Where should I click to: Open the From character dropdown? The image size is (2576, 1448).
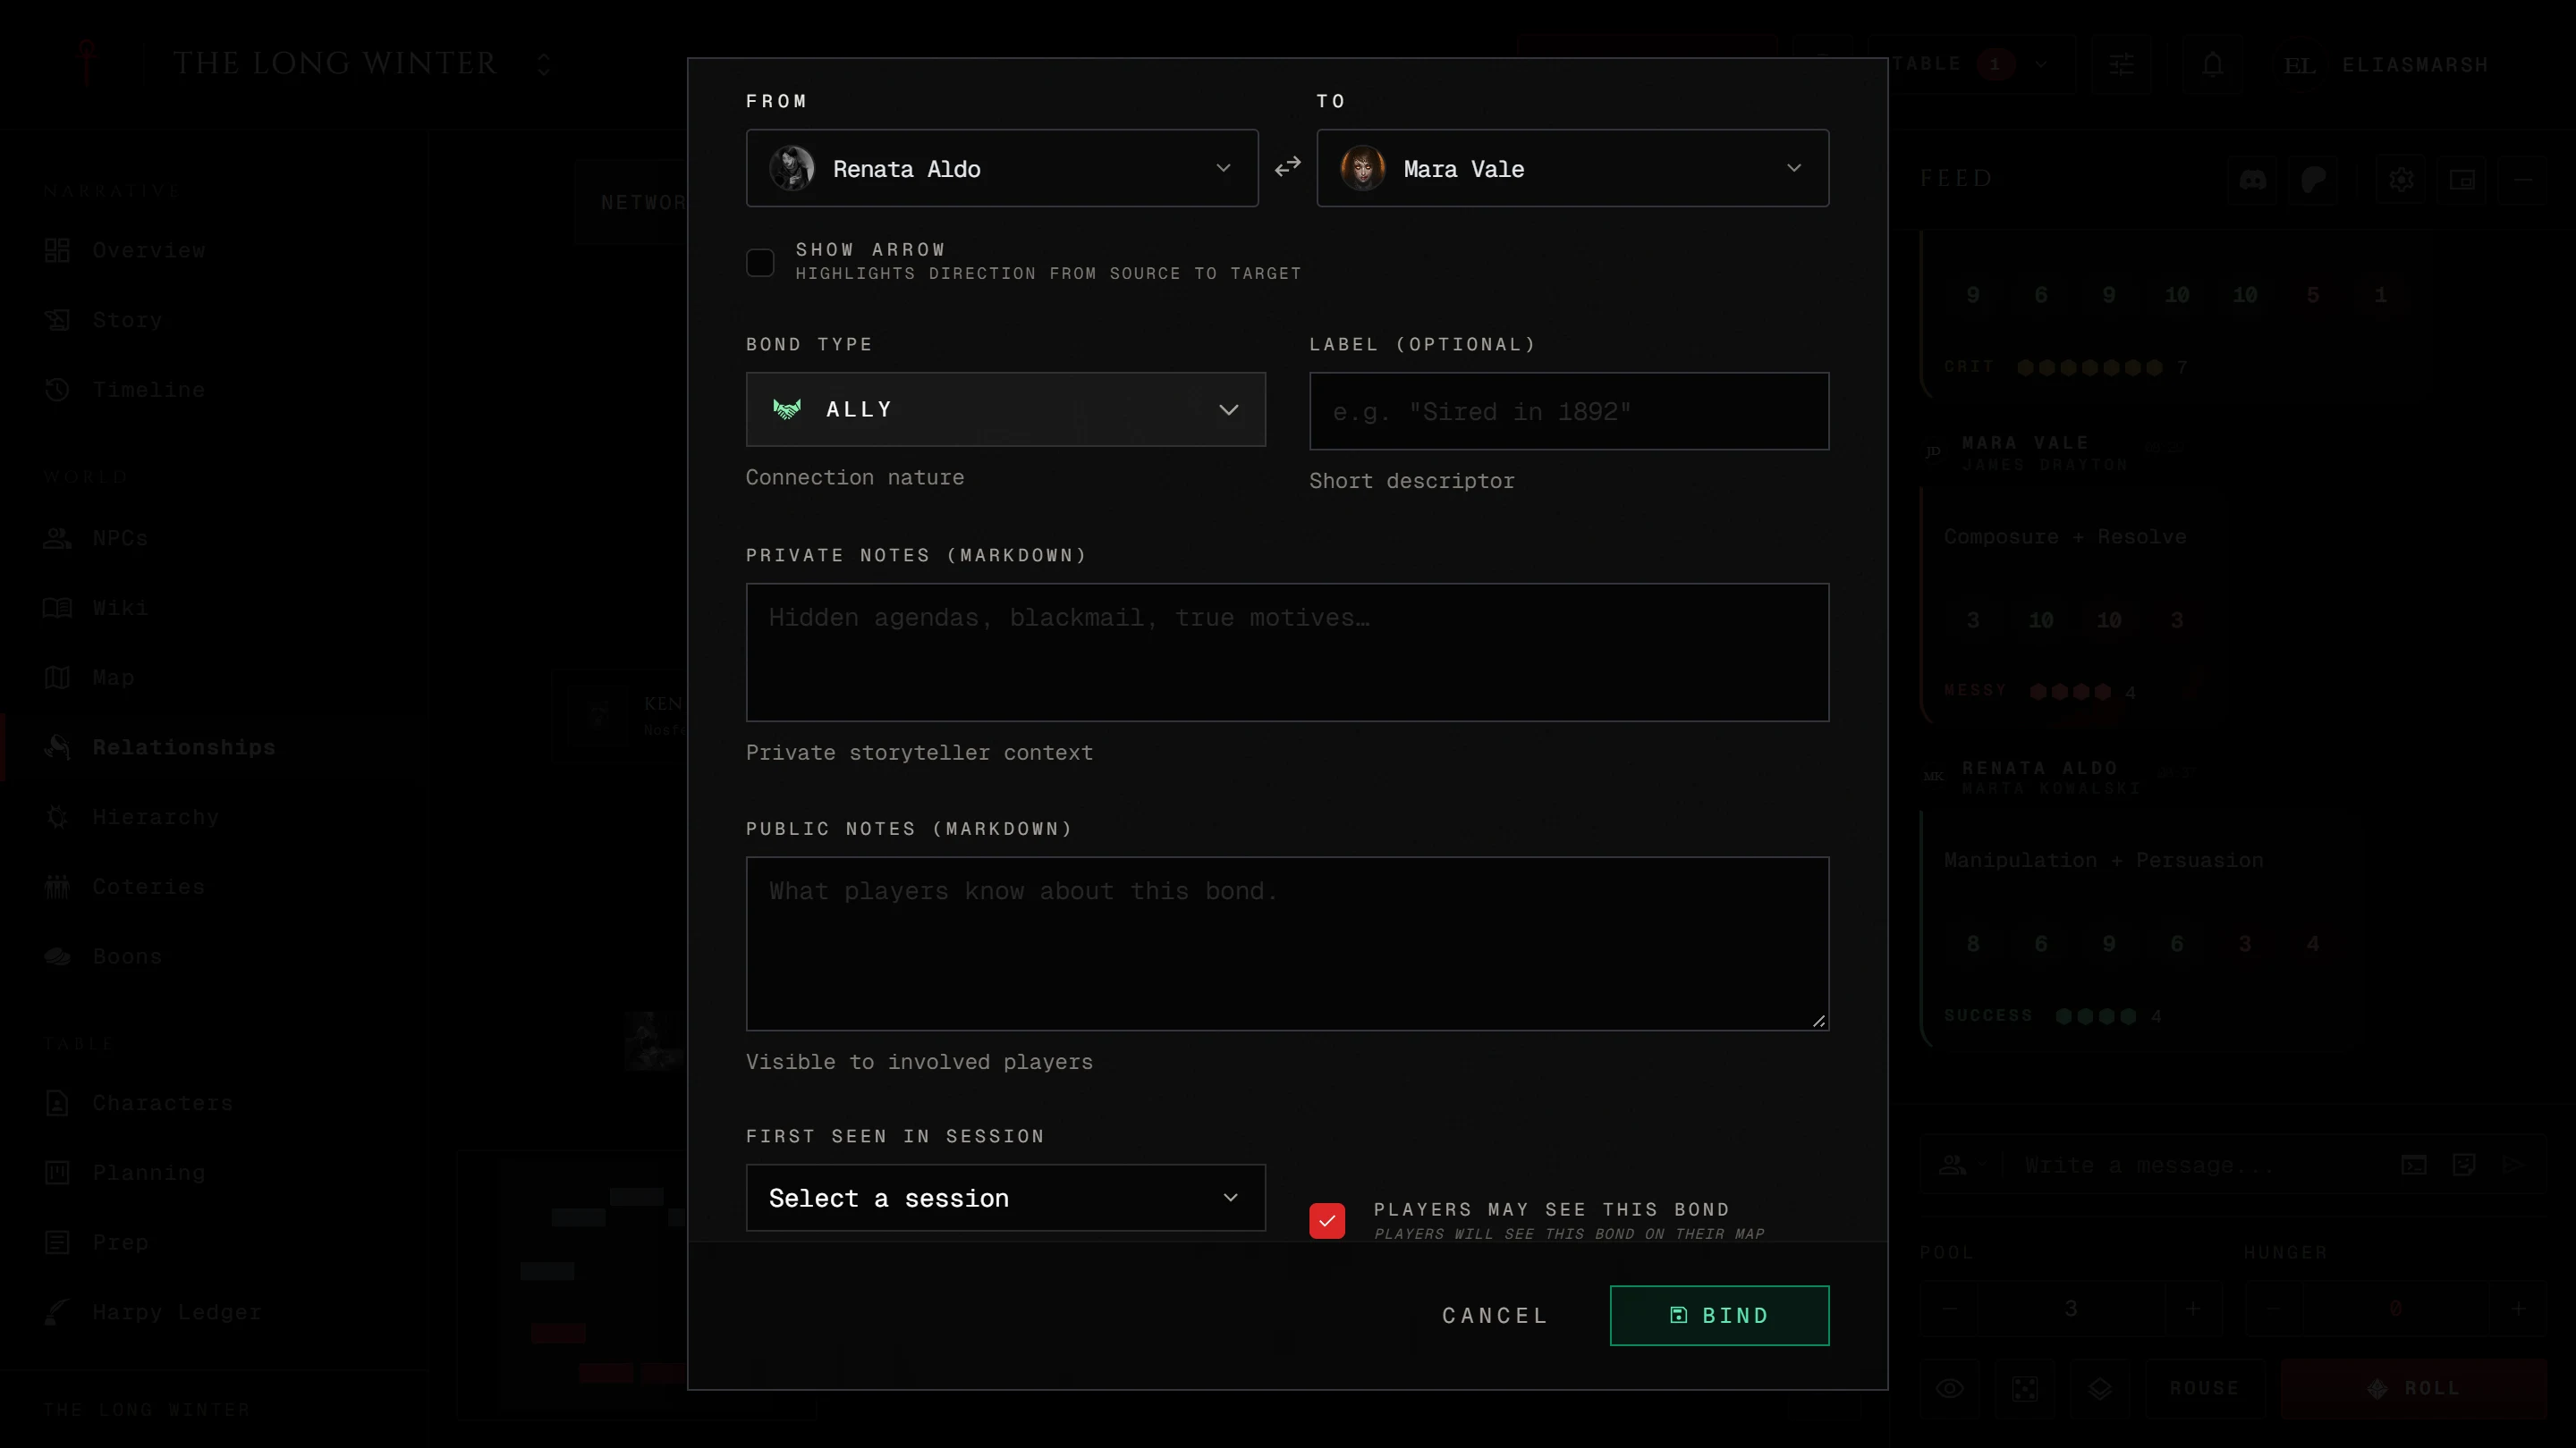click(x=1002, y=168)
